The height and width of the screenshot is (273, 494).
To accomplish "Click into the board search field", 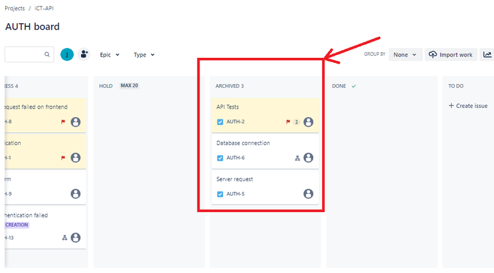I will pyautogui.click(x=29, y=55).
